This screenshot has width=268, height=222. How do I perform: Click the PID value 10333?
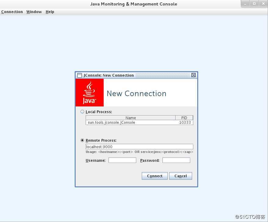click(185, 123)
